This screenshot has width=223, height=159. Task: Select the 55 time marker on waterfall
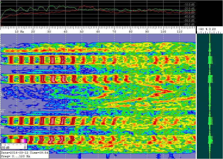2,79
